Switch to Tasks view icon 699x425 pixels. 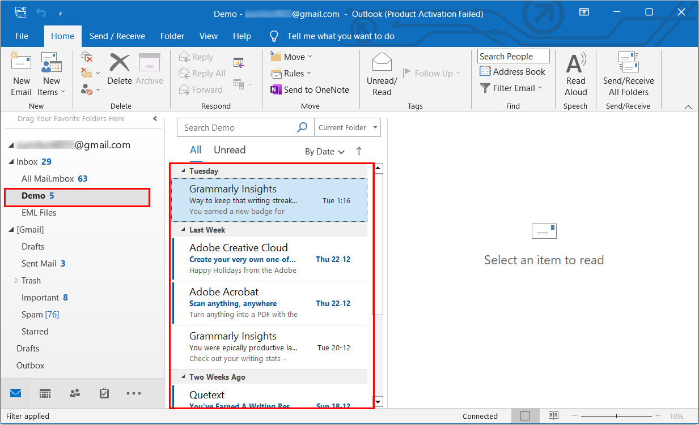pyautogui.click(x=104, y=393)
